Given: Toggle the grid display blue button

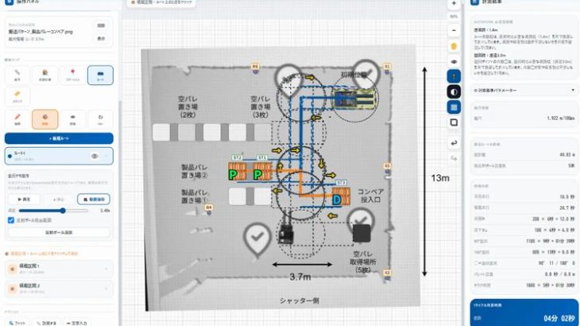Looking at the screenshot, I should [x=454, y=107].
